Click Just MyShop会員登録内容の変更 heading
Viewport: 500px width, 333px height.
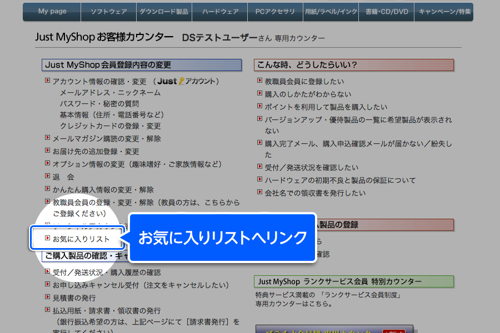[142, 65]
